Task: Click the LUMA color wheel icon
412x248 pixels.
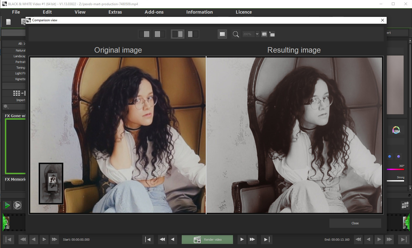Action: tap(396, 130)
